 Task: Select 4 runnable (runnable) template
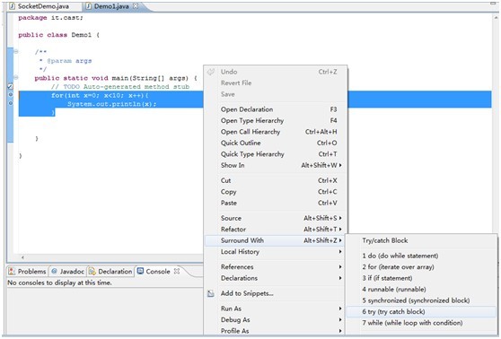coord(421,290)
